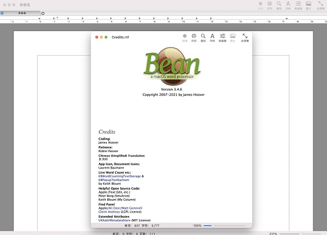Open the Ali Ozer link
327x235 pixels.
tap(114, 208)
